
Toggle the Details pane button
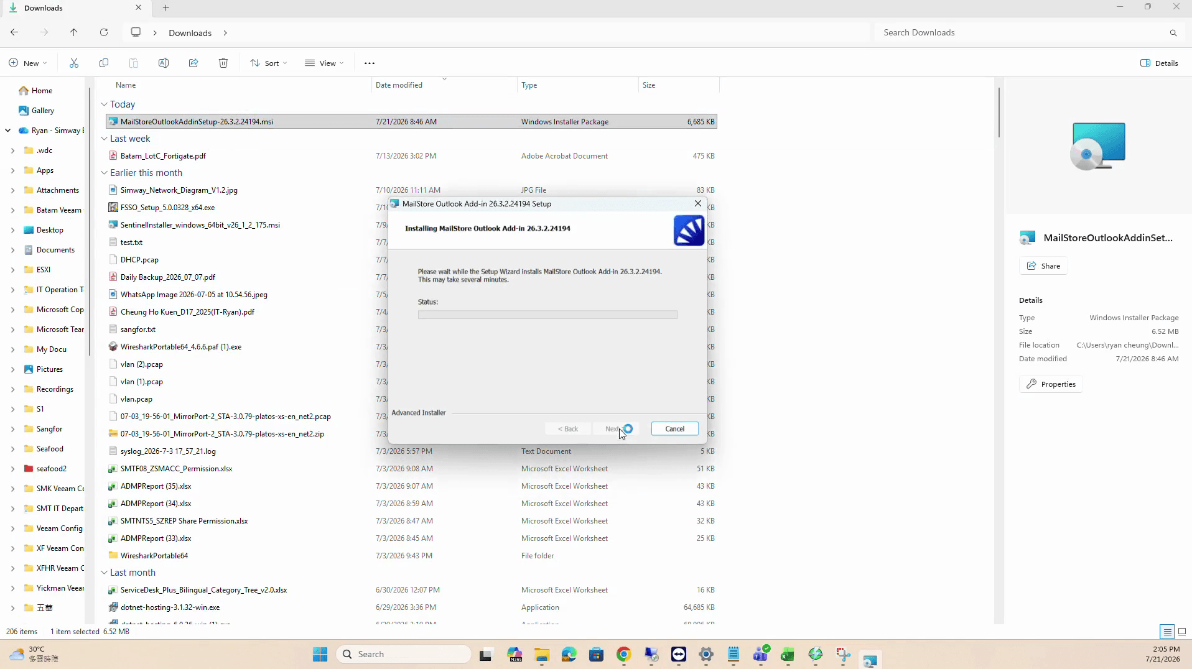pos(1160,63)
